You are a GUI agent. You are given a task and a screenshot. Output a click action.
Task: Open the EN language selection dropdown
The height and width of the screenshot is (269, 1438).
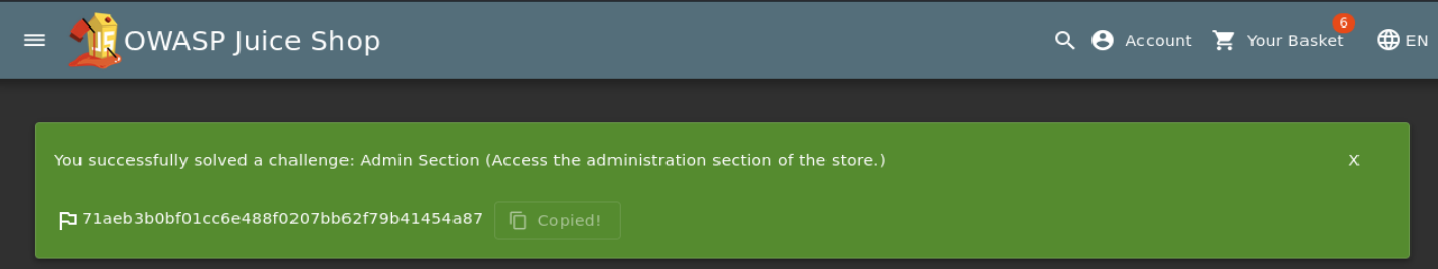[1417, 40]
